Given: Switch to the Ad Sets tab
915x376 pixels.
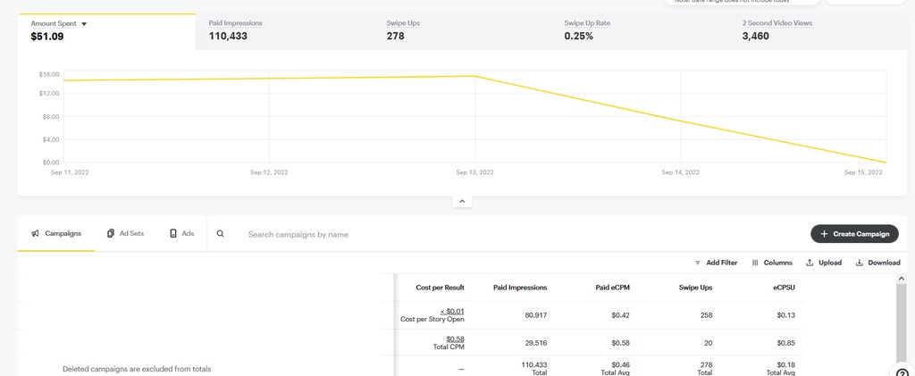Looking at the screenshot, I should pyautogui.click(x=125, y=233).
